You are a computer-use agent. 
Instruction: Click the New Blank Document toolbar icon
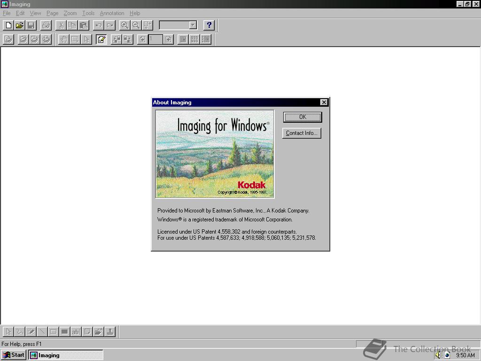[x=8, y=25]
